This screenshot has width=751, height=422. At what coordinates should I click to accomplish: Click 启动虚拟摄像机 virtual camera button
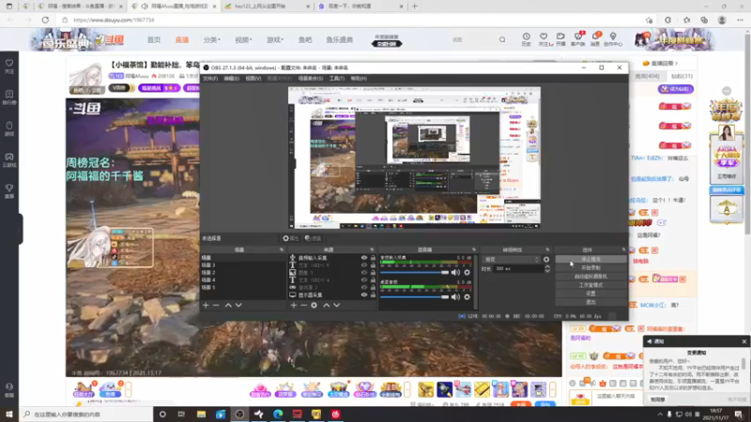click(590, 277)
